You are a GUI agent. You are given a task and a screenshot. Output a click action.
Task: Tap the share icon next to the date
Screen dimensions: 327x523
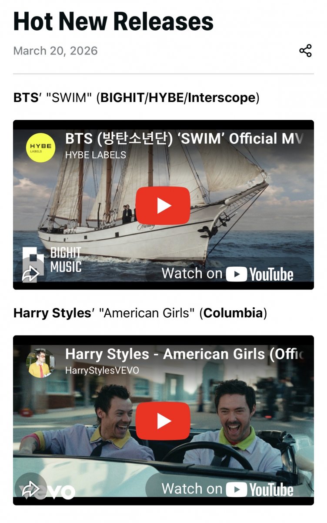(306, 51)
